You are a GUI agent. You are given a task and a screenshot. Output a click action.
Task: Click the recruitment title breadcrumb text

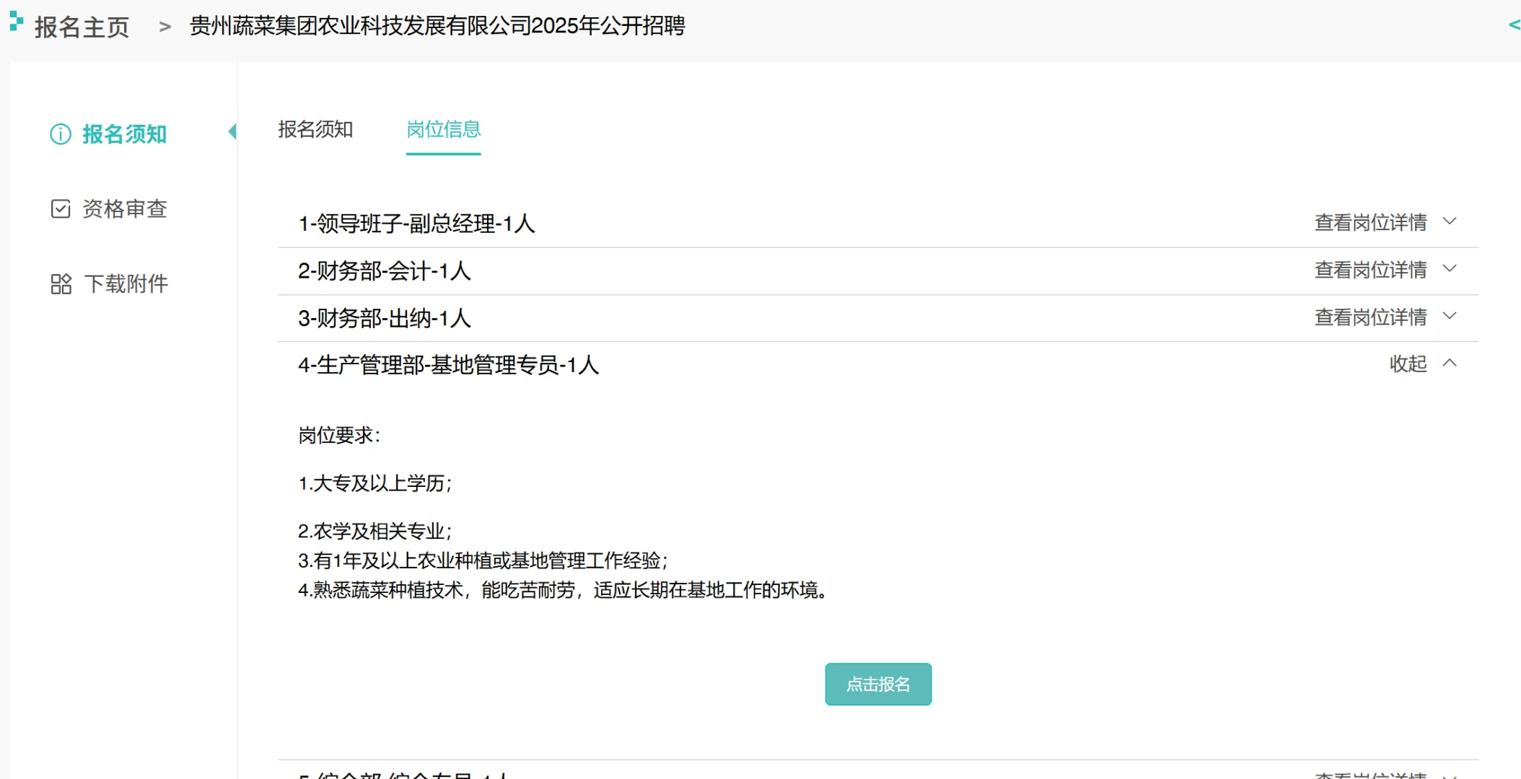click(x=437, y=26)
